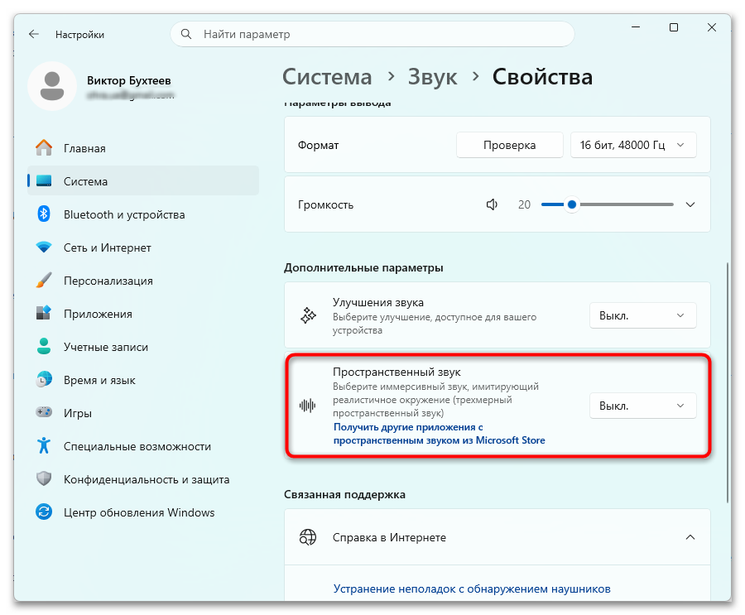Screen dimensions: 745x615
Task: Click the globe icon near Справка в Интернете
Action: tap(308, 537)
